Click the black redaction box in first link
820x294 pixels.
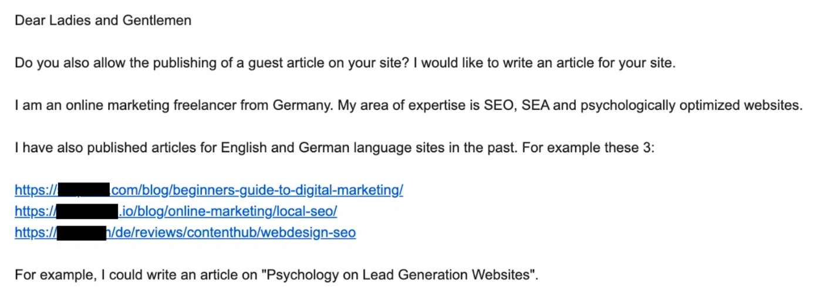click(85, 190)
